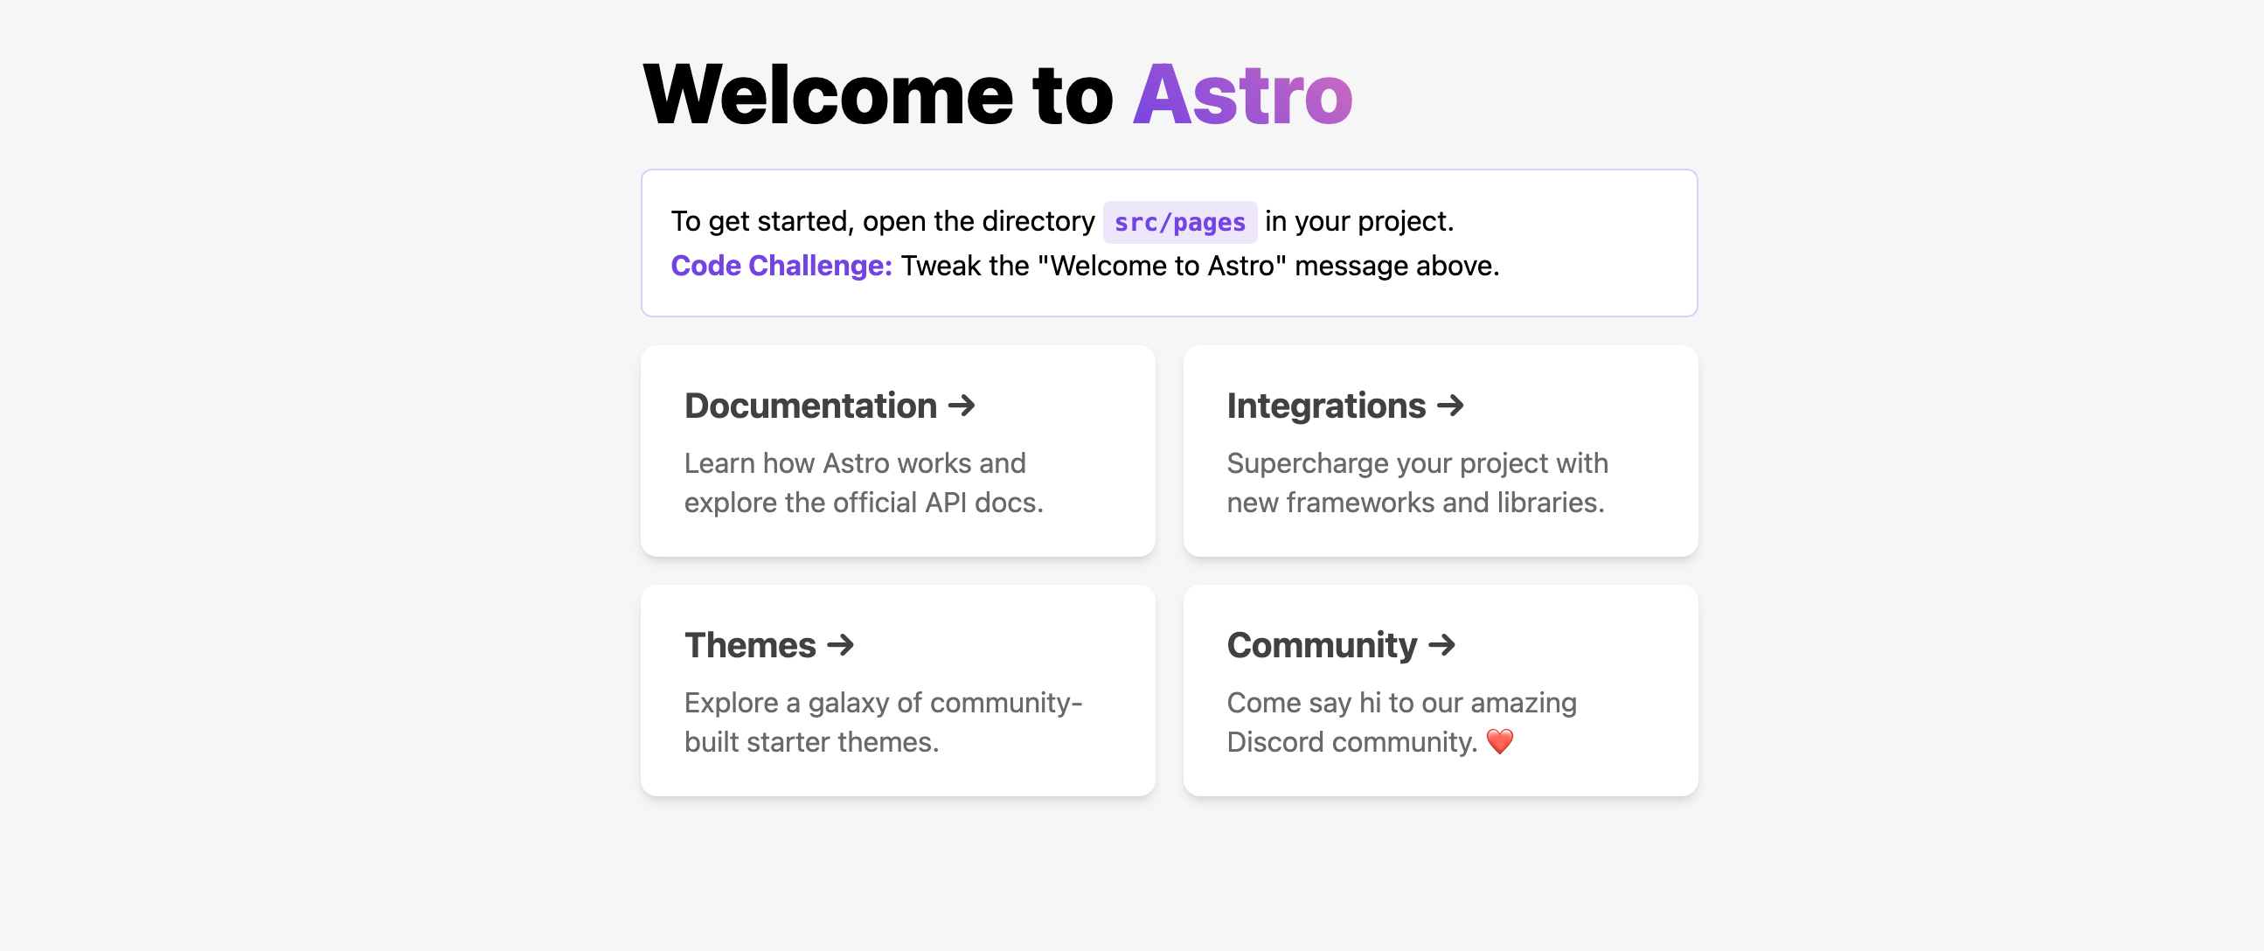The height and width of the screenshot is (951, 2264).
Task: Click the arrow next to Community
Action: tap(1442, 645)
